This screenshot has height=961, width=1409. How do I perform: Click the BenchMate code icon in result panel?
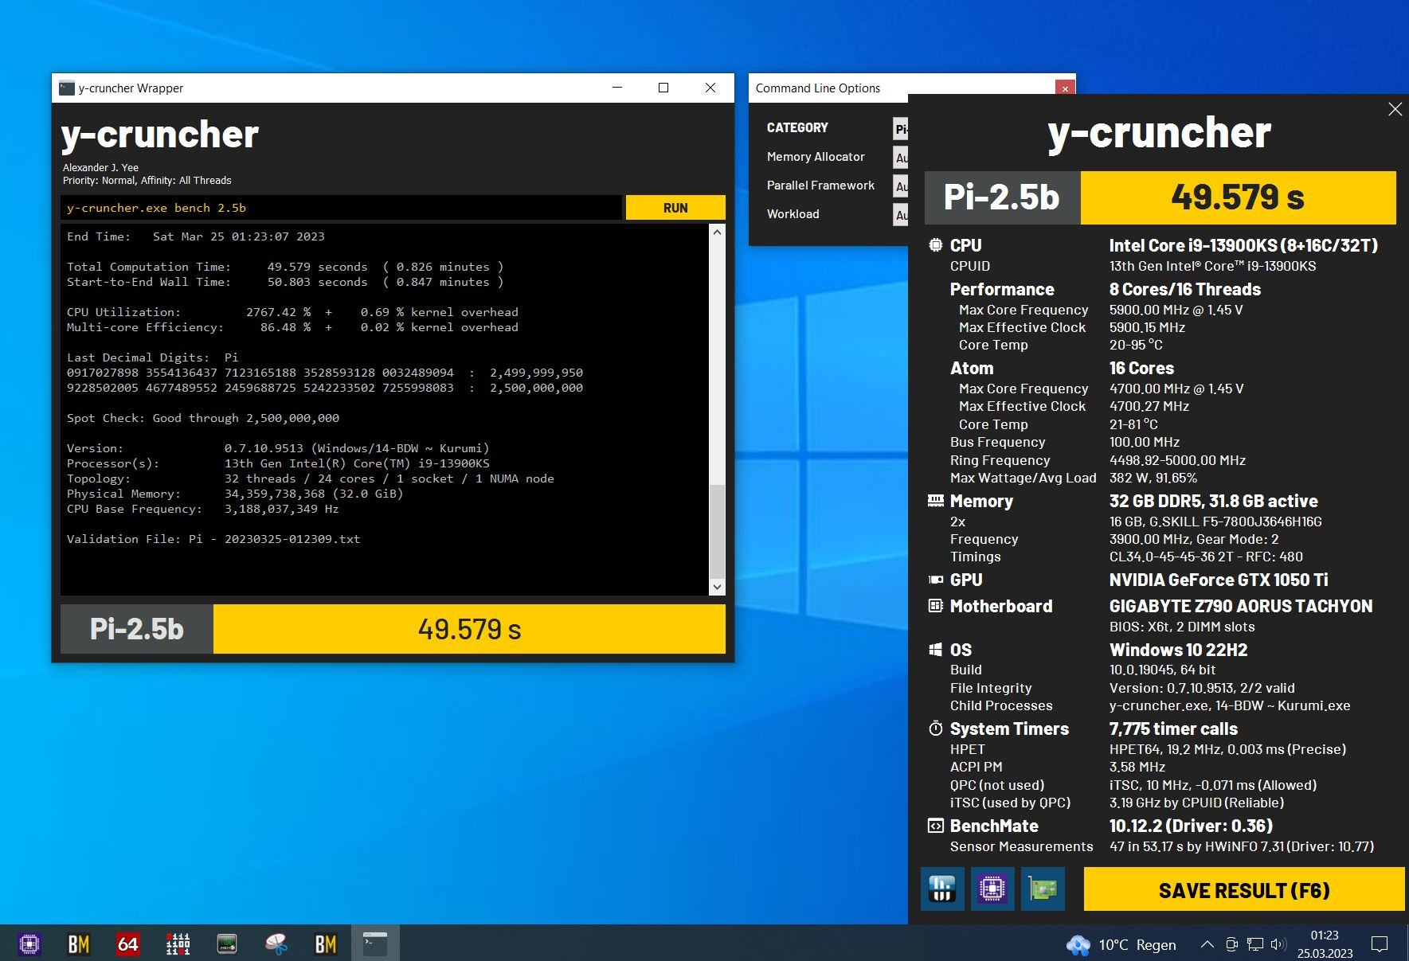[x=936, y=826]
